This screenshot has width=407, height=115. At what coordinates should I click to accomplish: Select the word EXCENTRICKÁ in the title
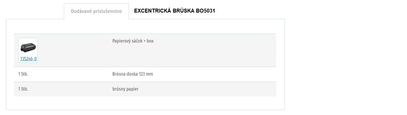click(x=152, y=11)
